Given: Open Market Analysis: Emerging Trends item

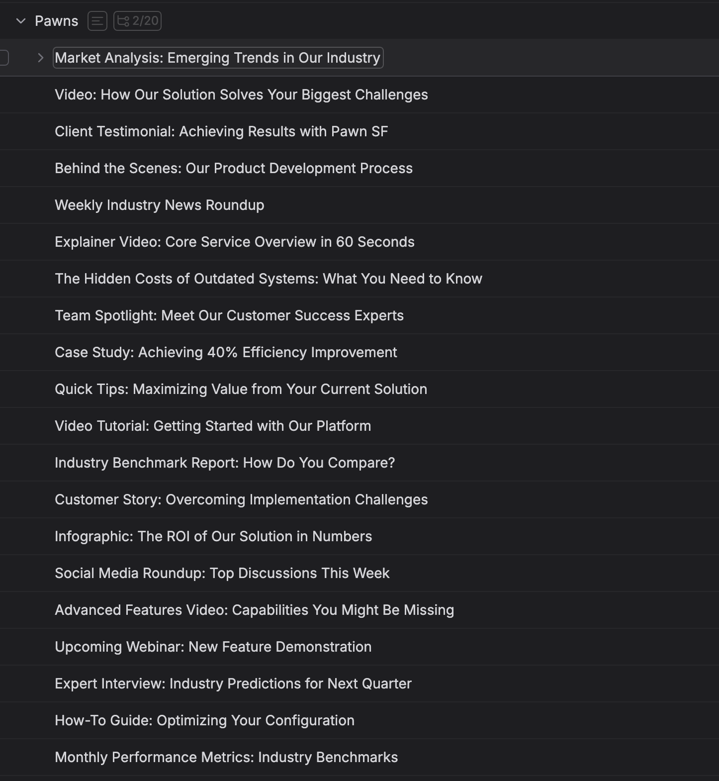Looking at the screenshot, I should click(217, 58).
